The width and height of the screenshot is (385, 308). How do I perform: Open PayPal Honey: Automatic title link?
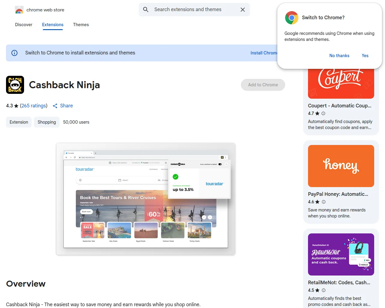click(338, 194)
